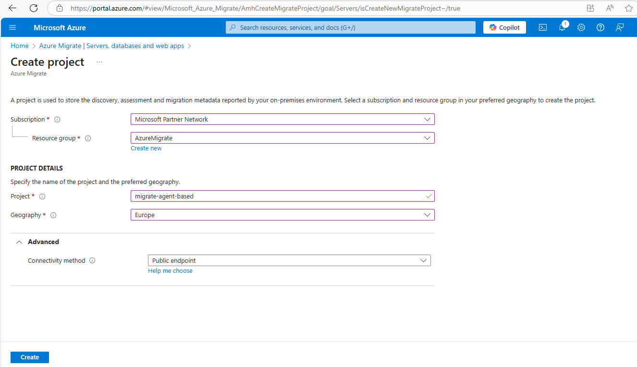This screenshot has width=637, height=367.
Task: Open the Connectivity method dropdown
Action: (x=289, y=260)
